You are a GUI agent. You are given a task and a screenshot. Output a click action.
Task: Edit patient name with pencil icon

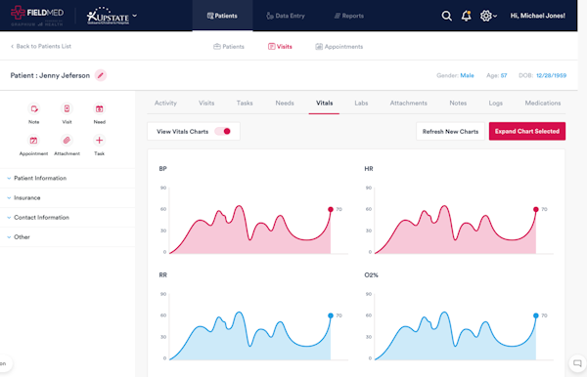(101, 75)
